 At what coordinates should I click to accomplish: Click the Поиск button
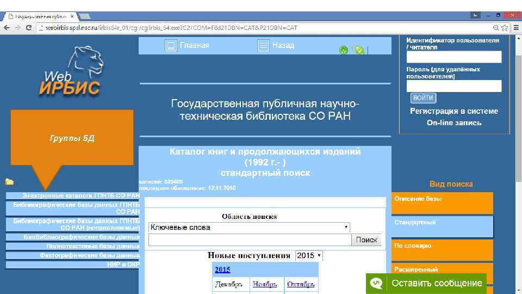coord(366,240)
